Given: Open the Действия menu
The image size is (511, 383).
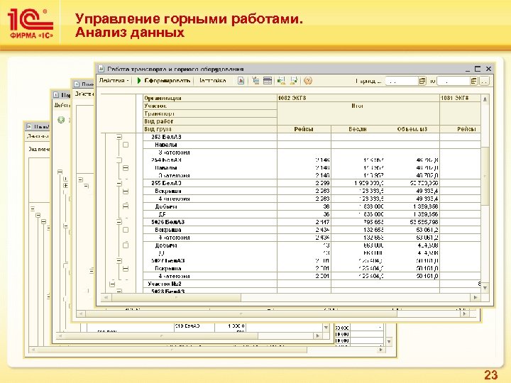Looking at the screenshot, I should [x=114, y=80].
